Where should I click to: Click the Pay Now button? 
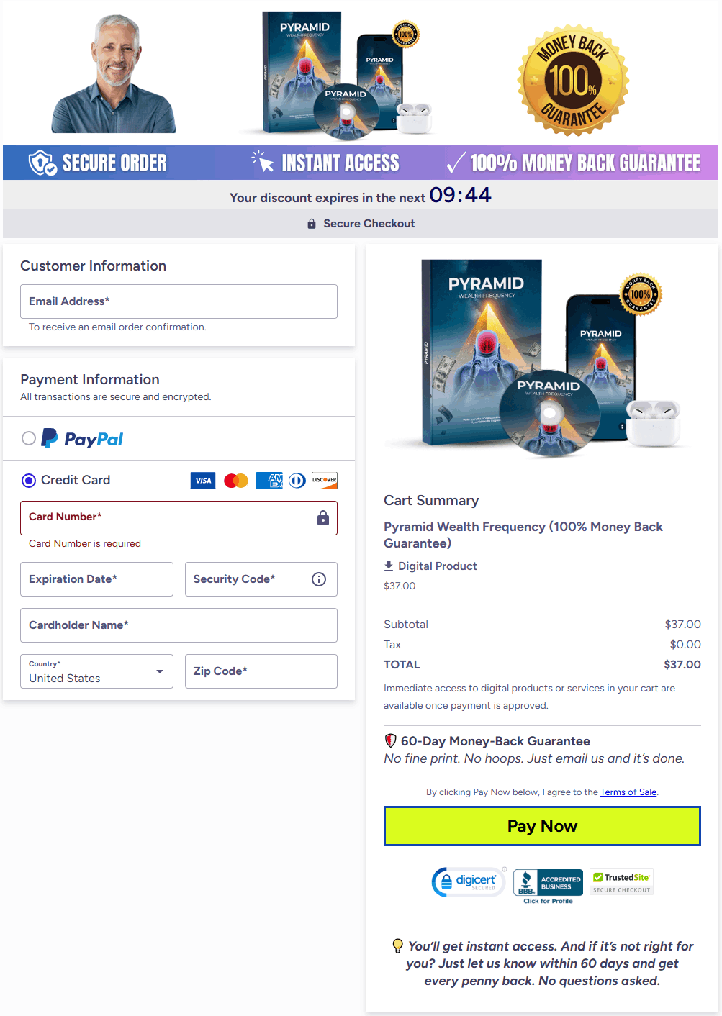[x=542, y=826]
